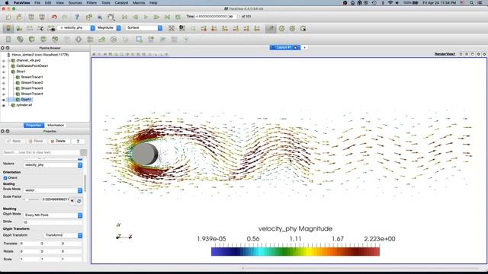This screenshot has width=488, height=274.
Task: Open the Catalyst menu
Action: pos(121,3)
